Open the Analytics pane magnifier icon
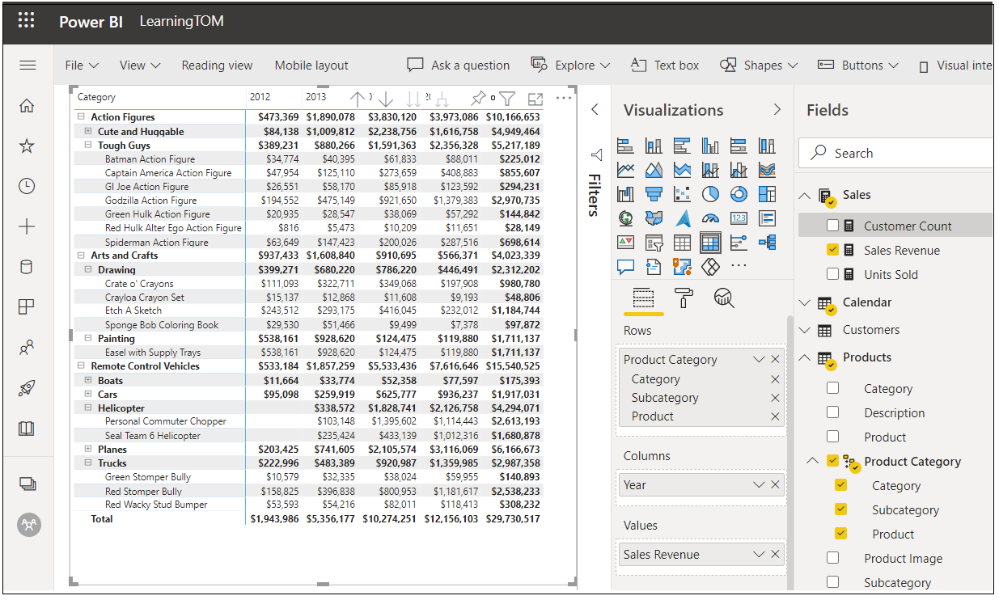The width and height of the screenshot is (999, 600). pyautogui.click(x=724, y=298)
